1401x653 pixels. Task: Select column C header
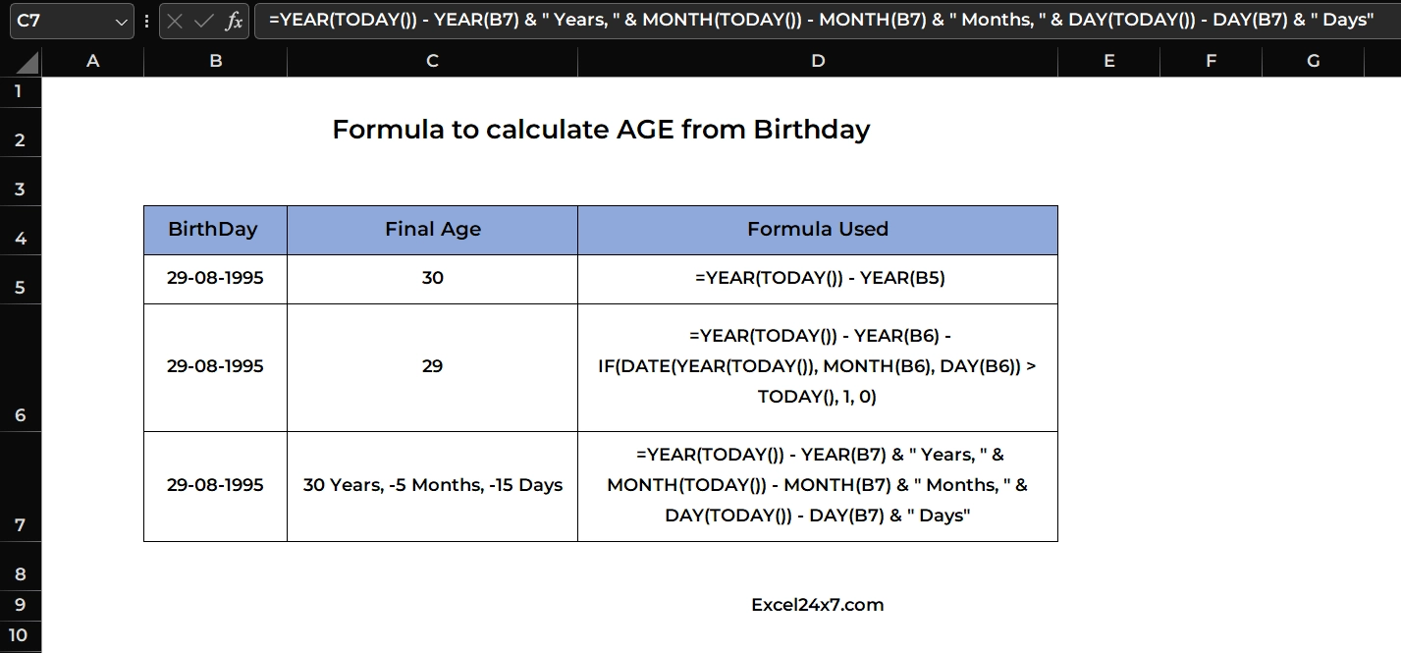tap(432, 61)
